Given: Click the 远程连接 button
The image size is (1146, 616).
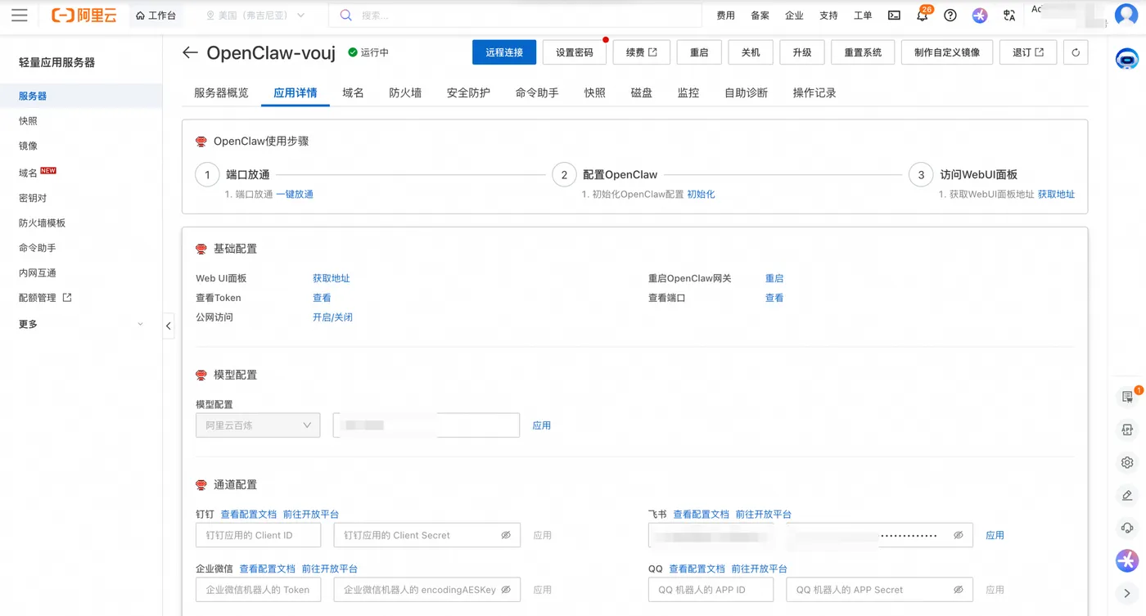Looking at the screenshot, I should pos(503,52).
